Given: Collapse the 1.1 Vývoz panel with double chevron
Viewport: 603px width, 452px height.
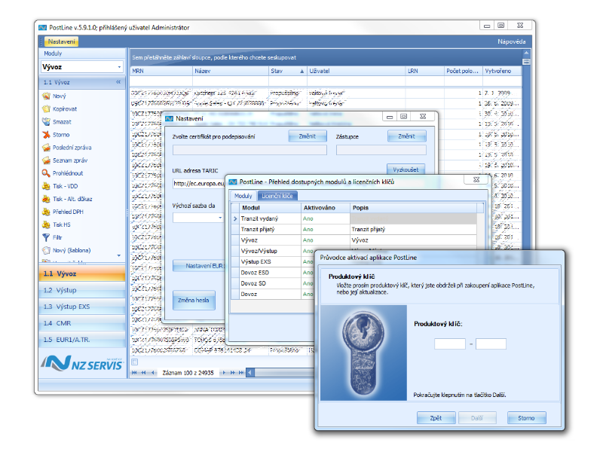Looking at the screenshot, I should point(118,82).
